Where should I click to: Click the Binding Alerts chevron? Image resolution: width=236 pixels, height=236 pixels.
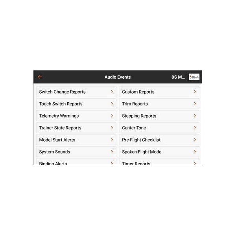point(112,163)
